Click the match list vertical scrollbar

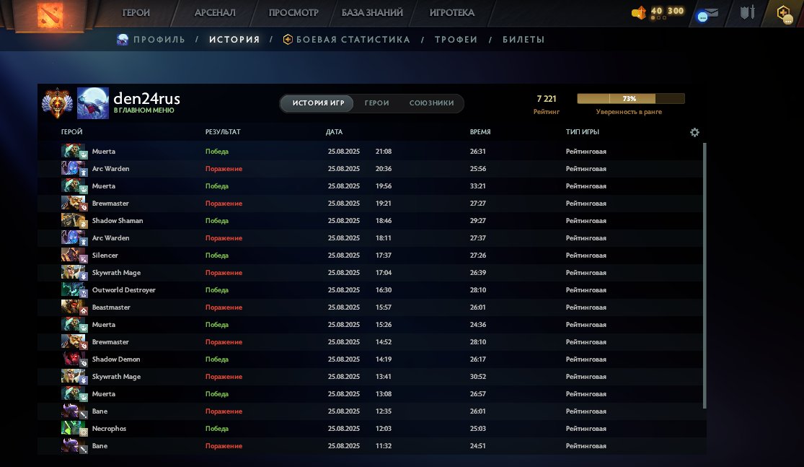pos(704,276)
